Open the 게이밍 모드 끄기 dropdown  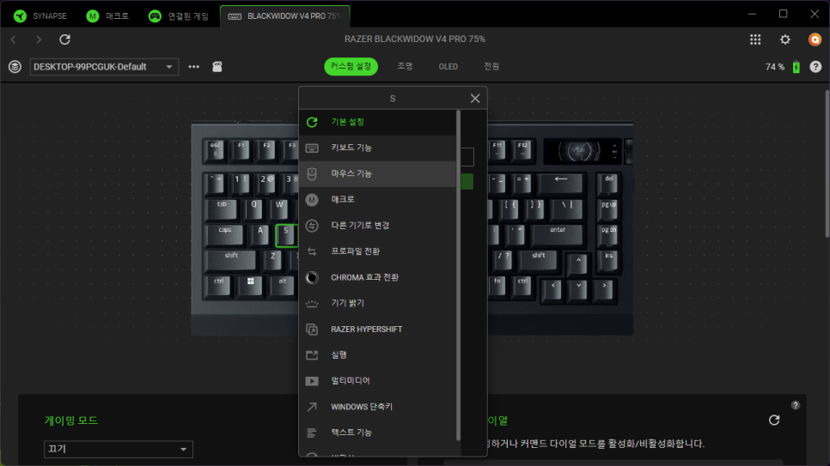(118, 449)
